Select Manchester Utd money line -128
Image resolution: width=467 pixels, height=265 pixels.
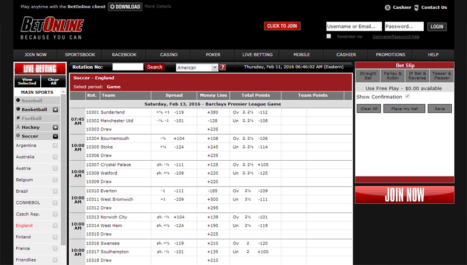click(212, 121)
